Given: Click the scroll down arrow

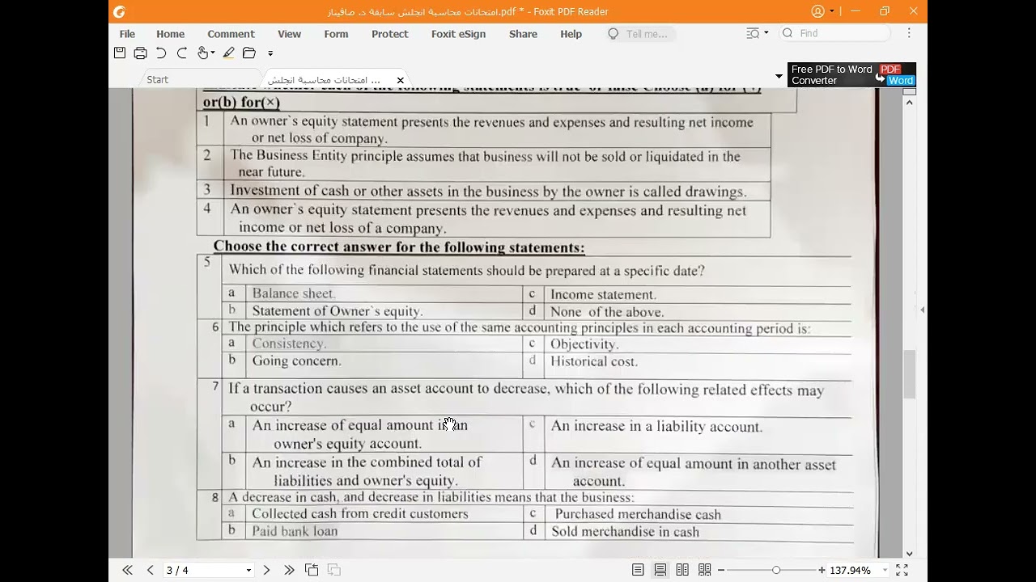Looking at the screenshot, I should 910,553.
